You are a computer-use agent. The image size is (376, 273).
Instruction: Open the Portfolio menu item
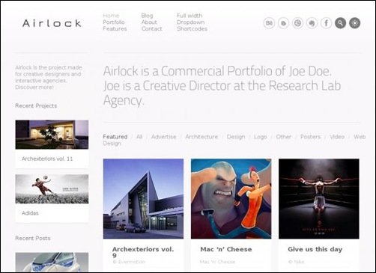(114, 22)
